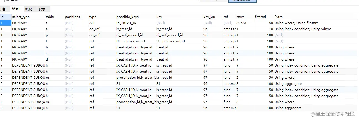
Task: Select the 'Using where; Using filesort' cell
Action: [x=316, y=23]
